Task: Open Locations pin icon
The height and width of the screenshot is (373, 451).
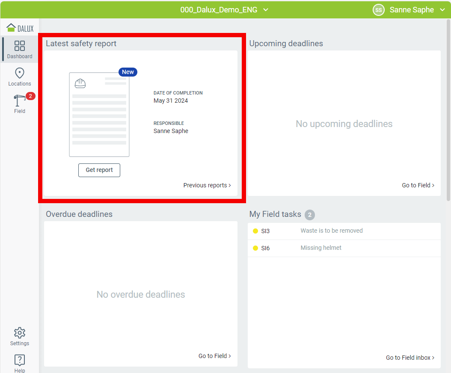Action: [20, 74]
